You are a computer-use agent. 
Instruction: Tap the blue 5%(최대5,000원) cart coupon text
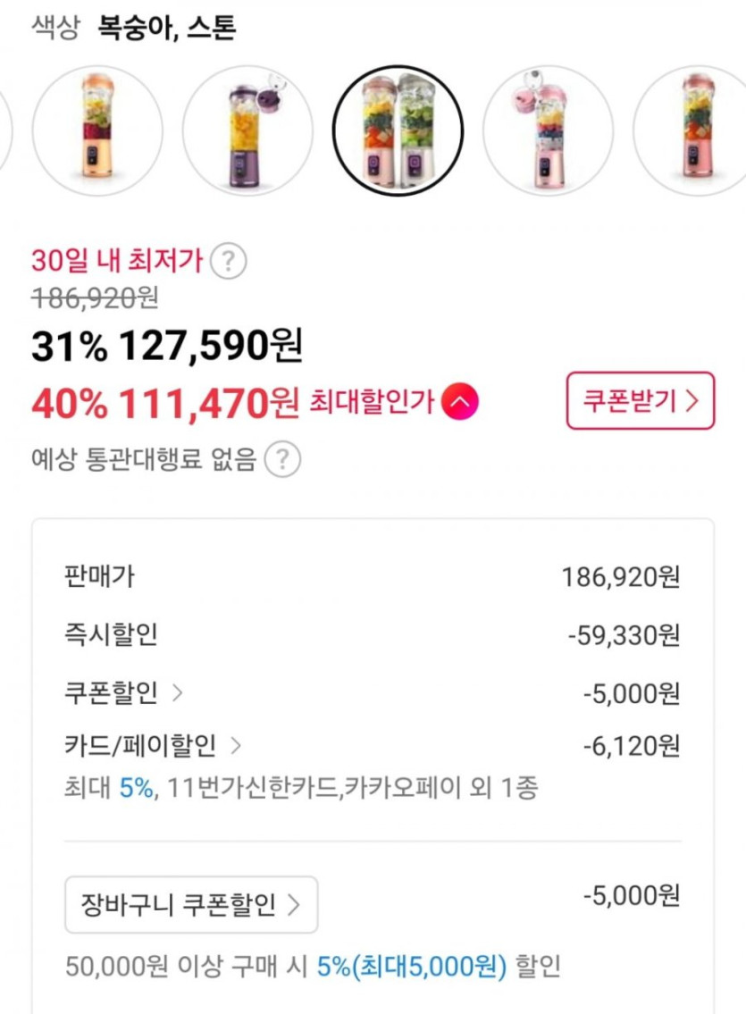[x=412, y=966]
